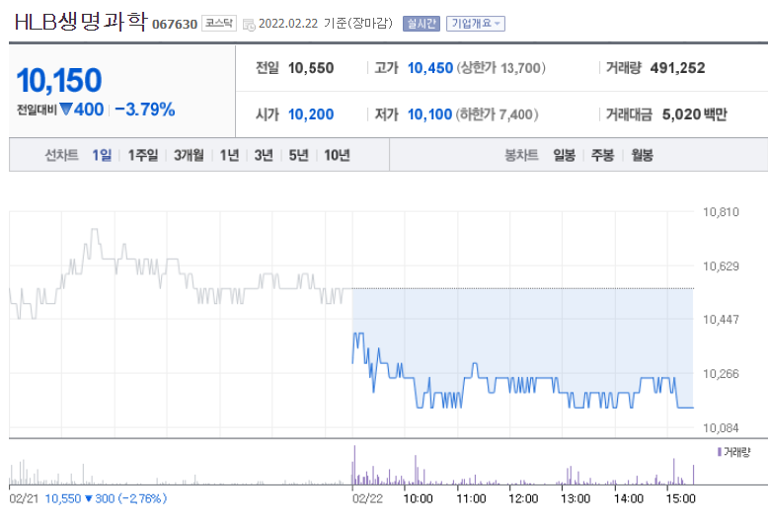Click the 저가 value 10,100

pyautogui.click(x=429, y=114)
